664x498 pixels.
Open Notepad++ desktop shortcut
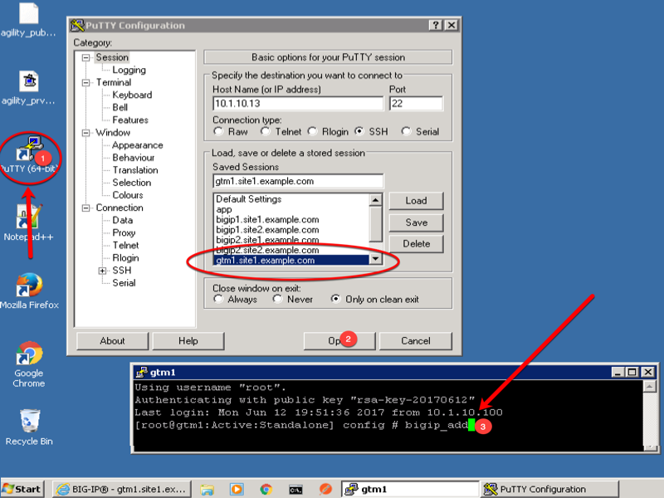tap(28, 222)
